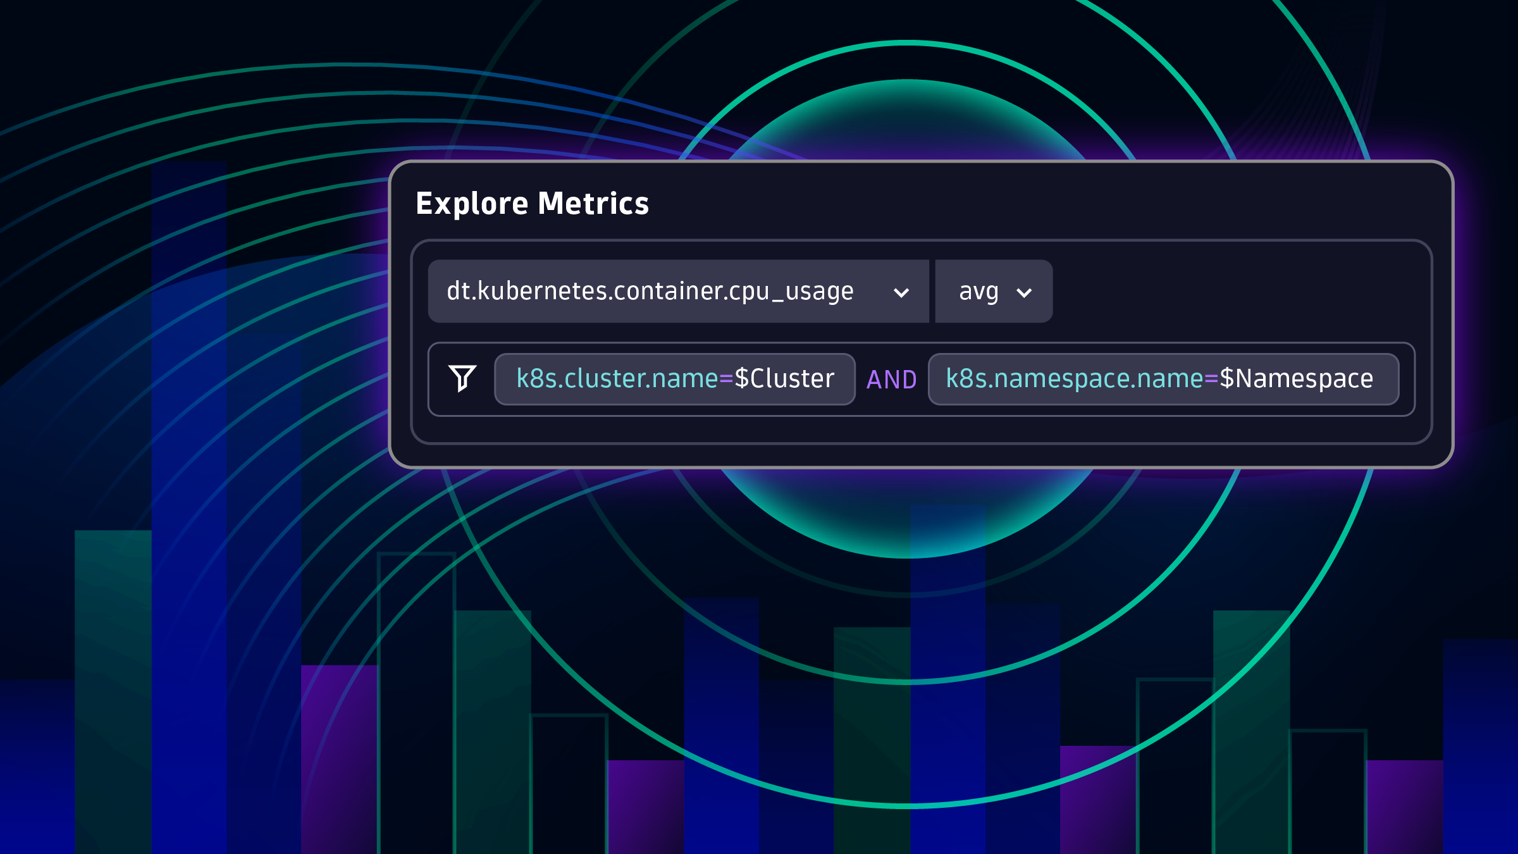Open the avg aggregation dropdown

(x=993, y=292)
